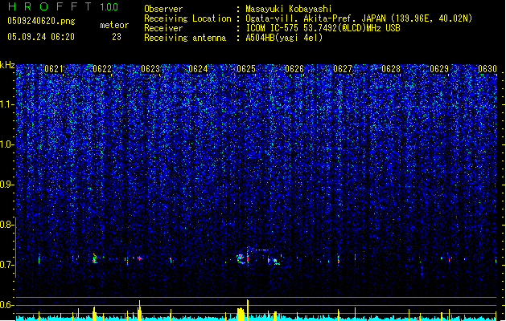
Task: Click the 0629 time marker
Action: pyautogui.click(x=439, y=69)
